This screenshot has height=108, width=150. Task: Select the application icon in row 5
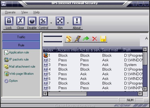click(46, 74)
